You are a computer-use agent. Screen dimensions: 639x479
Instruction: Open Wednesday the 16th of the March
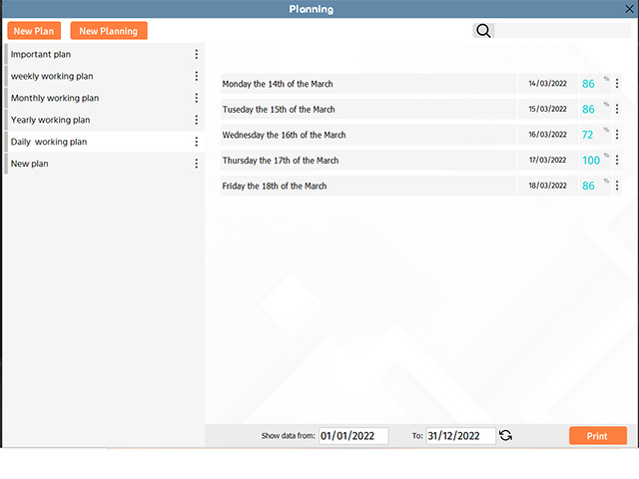coord(368,135)
